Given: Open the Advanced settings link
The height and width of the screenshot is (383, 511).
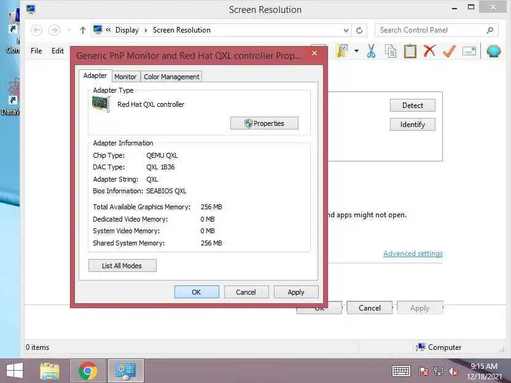Looking at the screenshot, I should coord(413,253).
